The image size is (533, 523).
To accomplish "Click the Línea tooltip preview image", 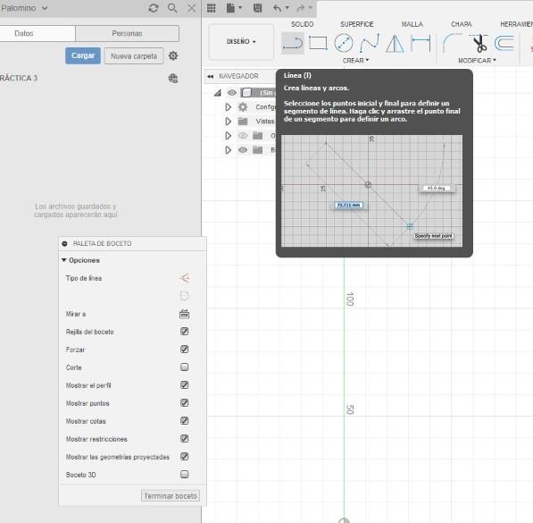I will point(371,190).
